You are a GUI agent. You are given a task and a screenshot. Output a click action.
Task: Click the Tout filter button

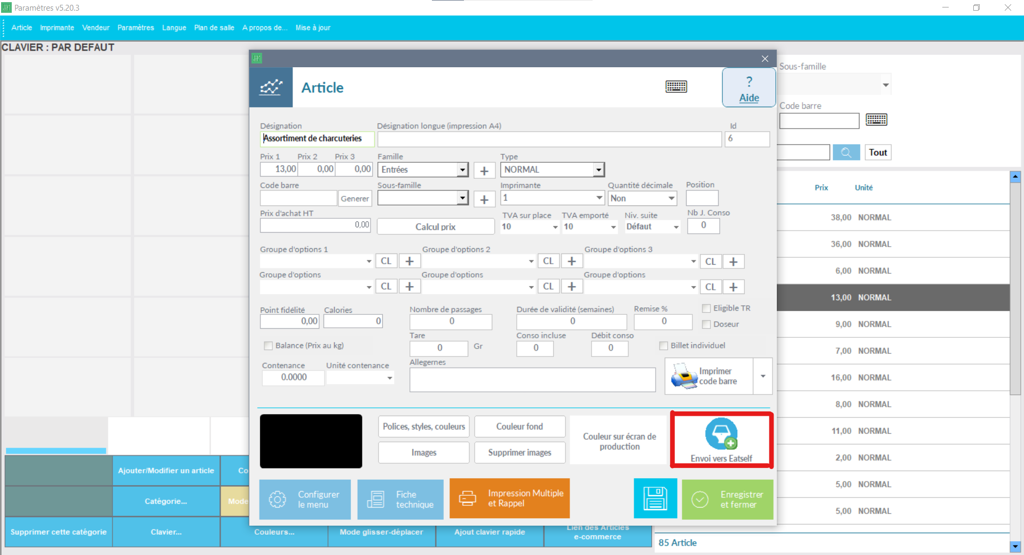(878, 153)
